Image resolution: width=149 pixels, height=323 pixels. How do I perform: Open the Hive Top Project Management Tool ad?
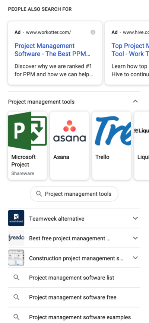pos(130,50)
